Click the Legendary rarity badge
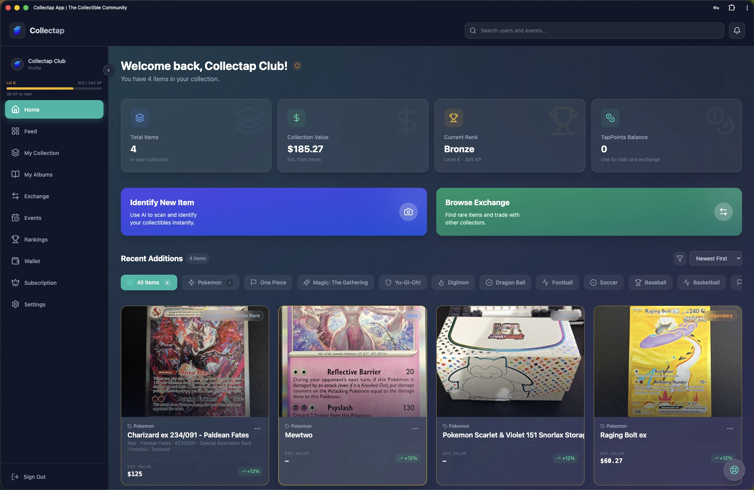The image size is (754, 490). tap(720, 316)
